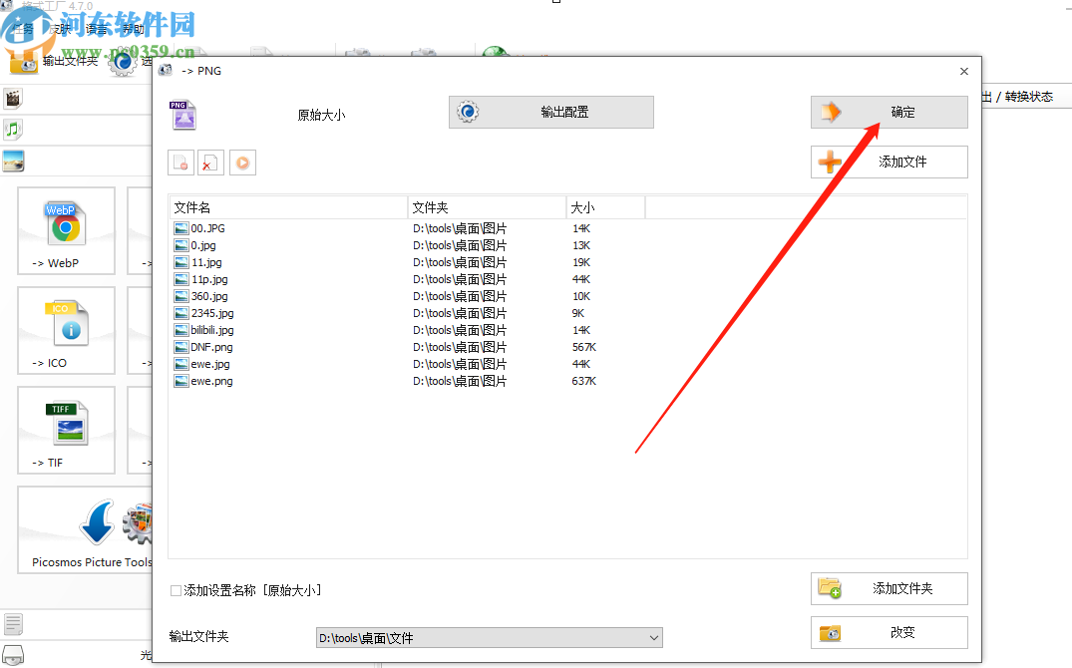Click the 输出配置 button
1072x668 pixels.
[x=551, y=112]
